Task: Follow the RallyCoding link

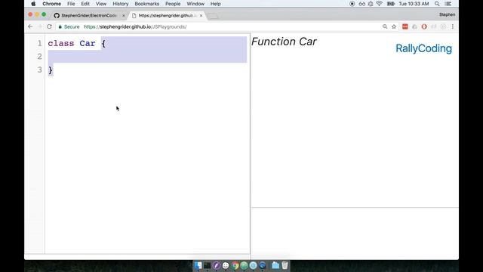Action: (x=423, y=48)
